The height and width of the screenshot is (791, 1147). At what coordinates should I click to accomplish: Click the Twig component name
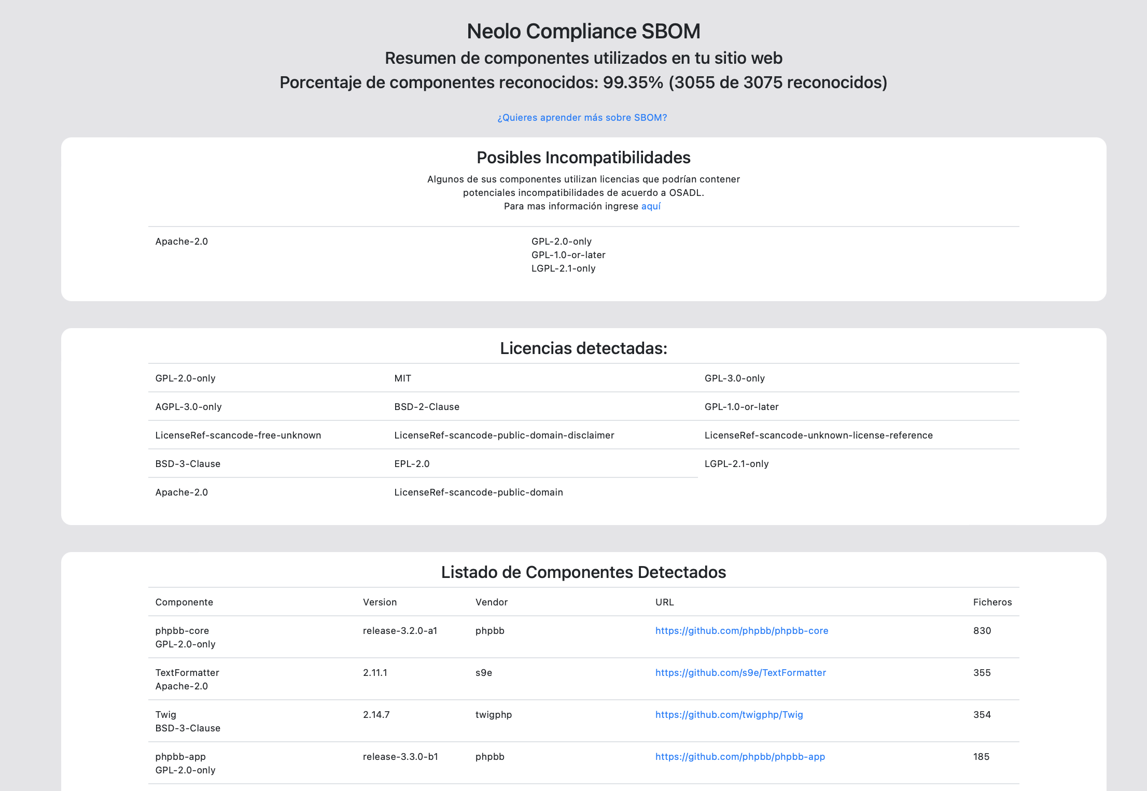tap(165, 715)
